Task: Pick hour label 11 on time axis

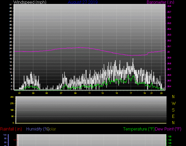Action: click(89, 93)
